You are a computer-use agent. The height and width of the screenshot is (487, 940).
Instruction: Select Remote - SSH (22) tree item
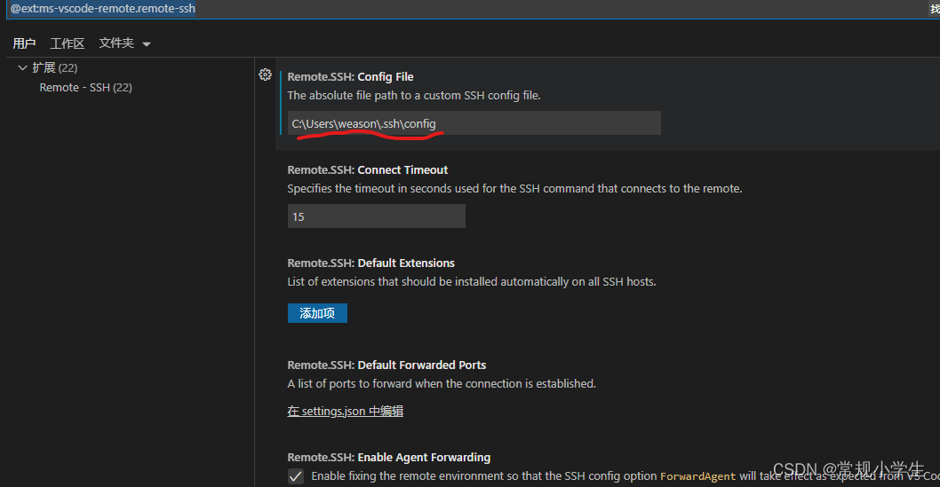click(85, 87)
